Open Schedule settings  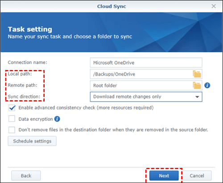point(32,141)
